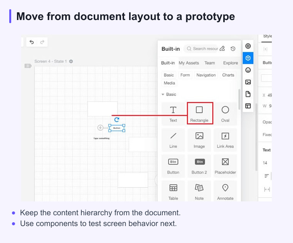Switch to the My Assets tab
Image resolution: width=293 pixels, height=243 pixels.
click(x=189, y=63)
